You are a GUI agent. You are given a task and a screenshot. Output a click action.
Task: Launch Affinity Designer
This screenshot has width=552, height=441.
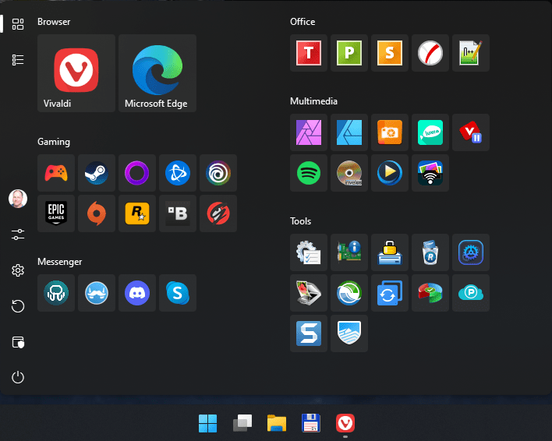pyautogui.click(x=349, y=132)
